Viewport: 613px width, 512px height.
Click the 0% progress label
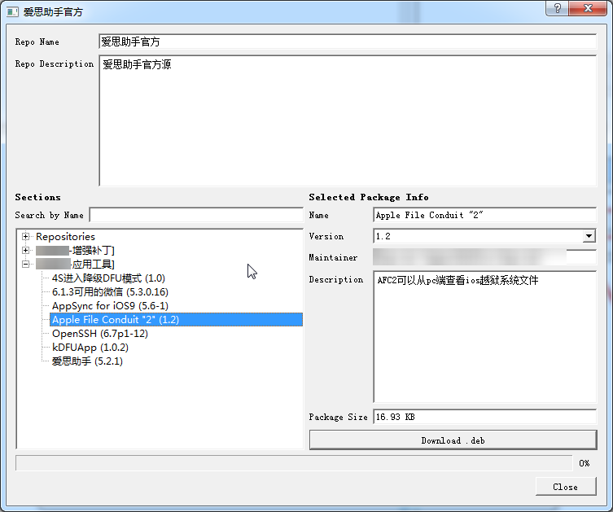(584, 463)
